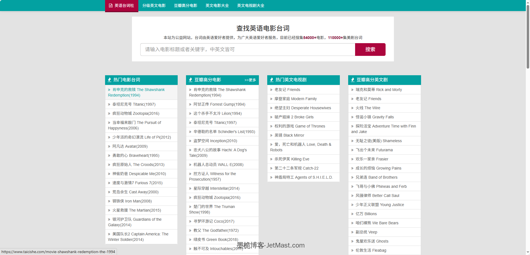
Task: Open the 英语台词社 home tab
Action: (x=122, y=6)
